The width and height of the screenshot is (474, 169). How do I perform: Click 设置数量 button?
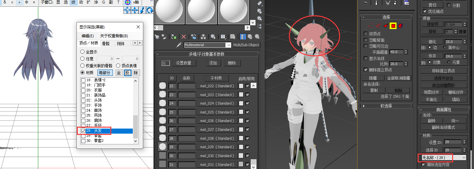click(184, 63)
